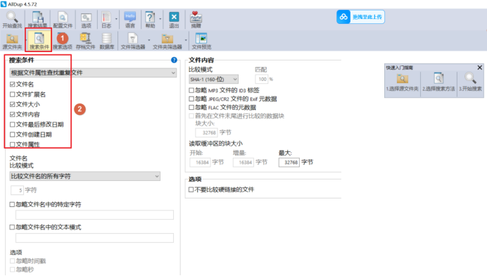This screenshot has width=487, height=276.
Task: Open the 数据库 database tab
Action: (x=106, y=41)
